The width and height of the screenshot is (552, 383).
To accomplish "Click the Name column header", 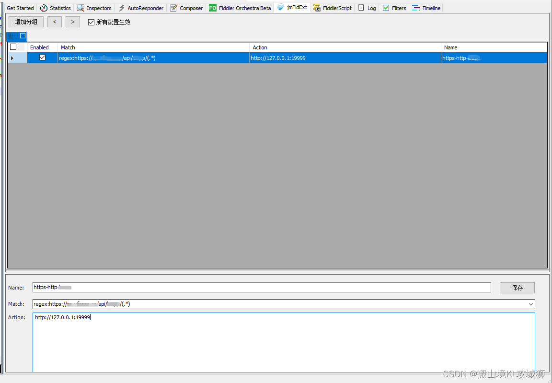I will [494, 47].
